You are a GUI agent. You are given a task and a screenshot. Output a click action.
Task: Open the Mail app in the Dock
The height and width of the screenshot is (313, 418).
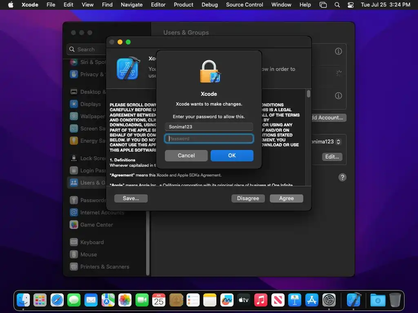click(91, 300)
